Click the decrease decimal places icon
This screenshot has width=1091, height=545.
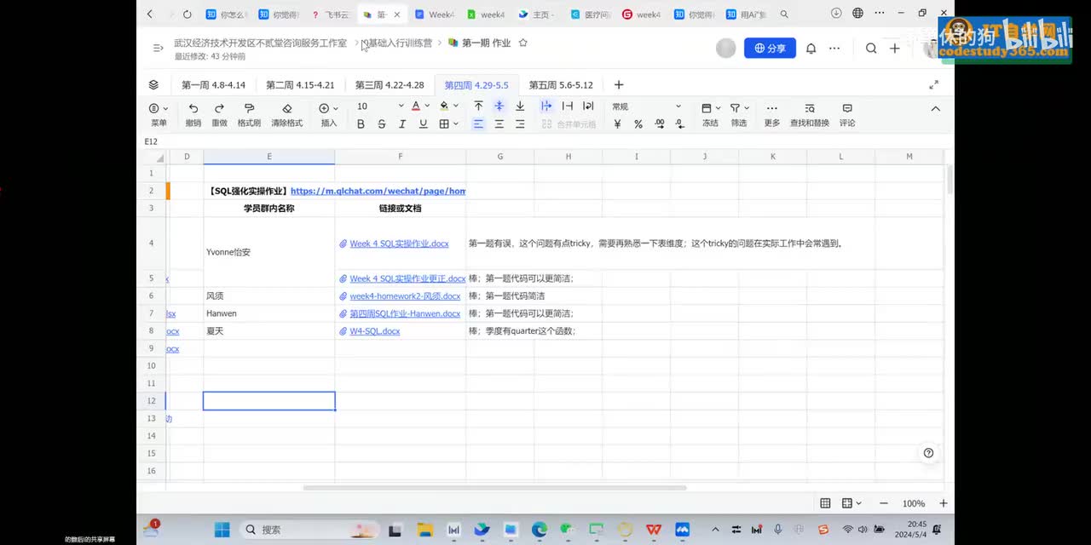[680, 124]
